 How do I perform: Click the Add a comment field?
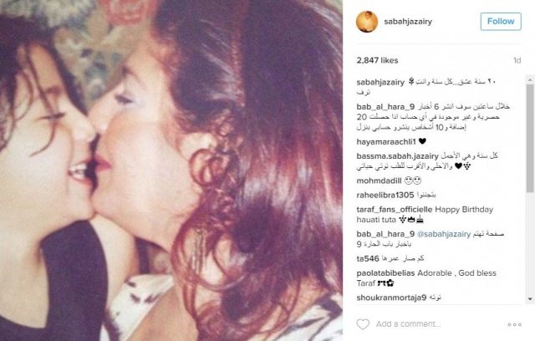[x=408, y=324]
